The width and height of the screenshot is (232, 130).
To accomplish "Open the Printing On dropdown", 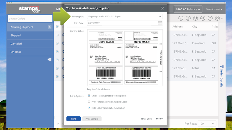I will click(x=125, y=16).
